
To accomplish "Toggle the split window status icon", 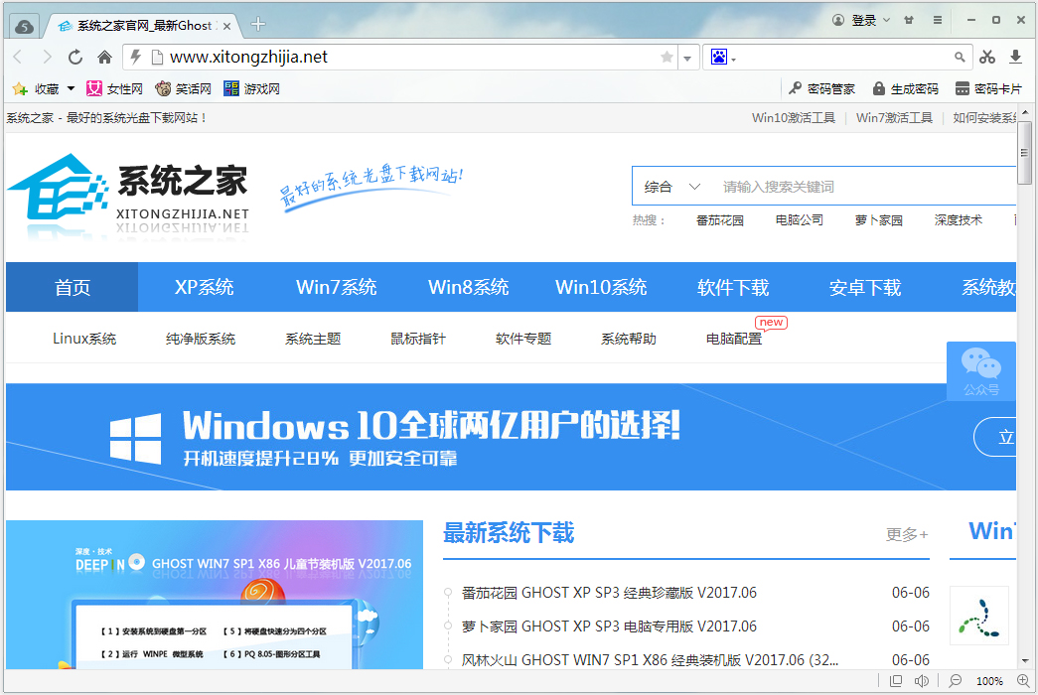I will click(896, 681).
